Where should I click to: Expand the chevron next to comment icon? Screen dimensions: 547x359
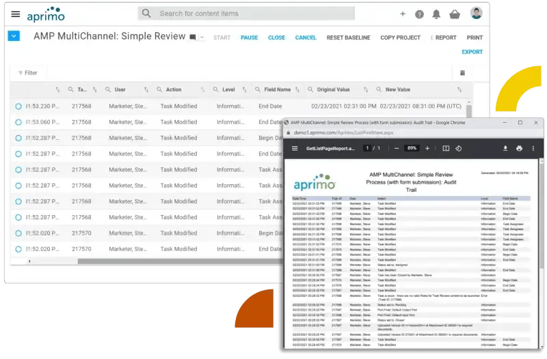[x=202, y=38]
